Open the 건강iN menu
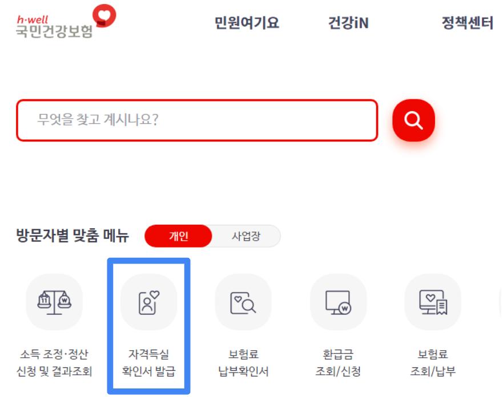The width and height of the screenshot is (503, 397). pyautogui.click(x=348, y=23)
